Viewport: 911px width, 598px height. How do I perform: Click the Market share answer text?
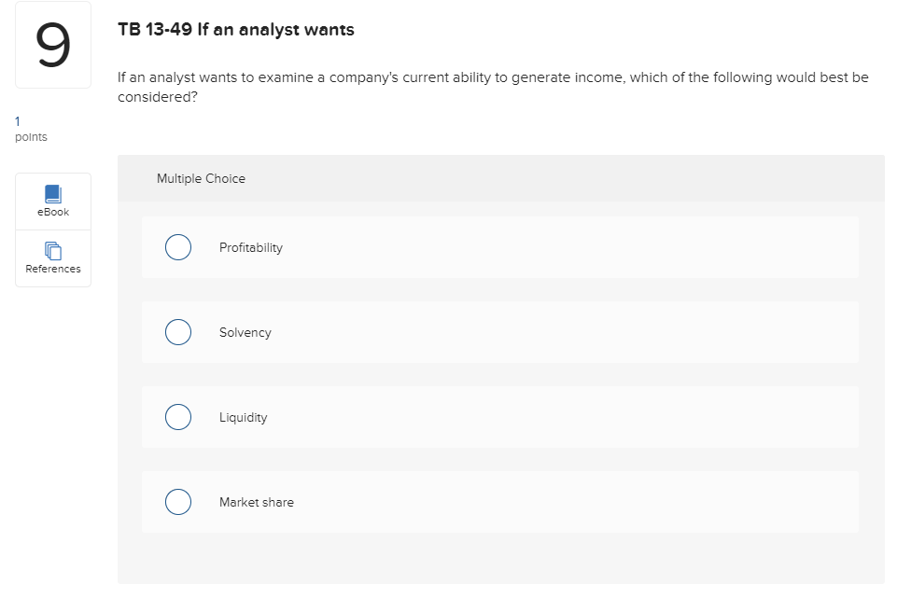tap(256, 502)
